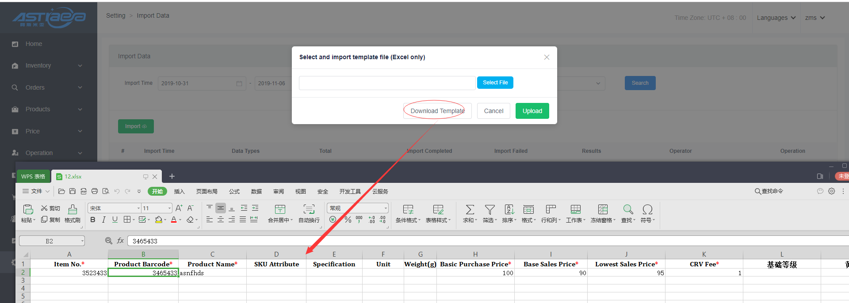Click the Sum (求和) sigma icon
The width and height of the screenshot is (849, 303).
470,209
